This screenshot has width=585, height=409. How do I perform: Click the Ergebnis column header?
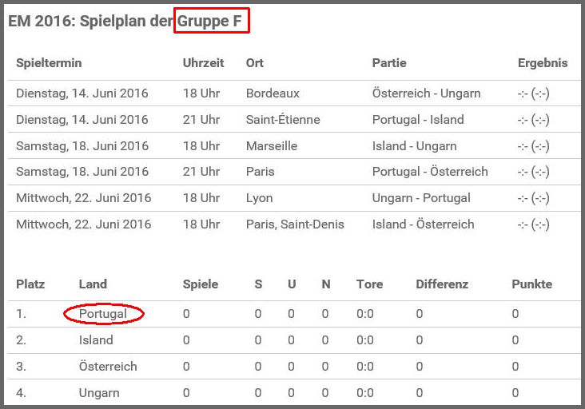point(543,63)
